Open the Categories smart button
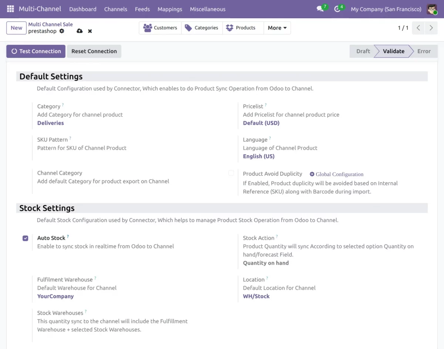The height and width of the screenshot is (349, 444). pos(202,28)
